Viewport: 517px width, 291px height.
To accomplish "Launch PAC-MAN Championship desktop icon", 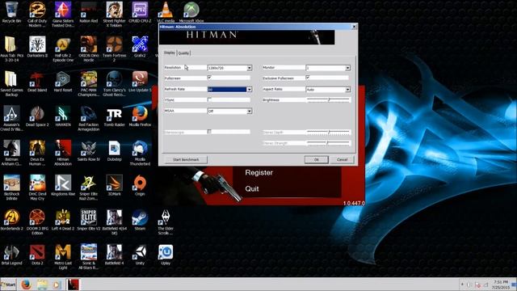I will 89,83.
